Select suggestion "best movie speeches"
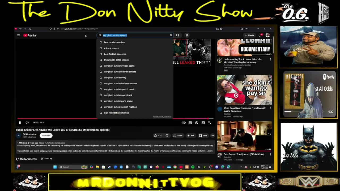Screen dimensions: 340x191 135,42
